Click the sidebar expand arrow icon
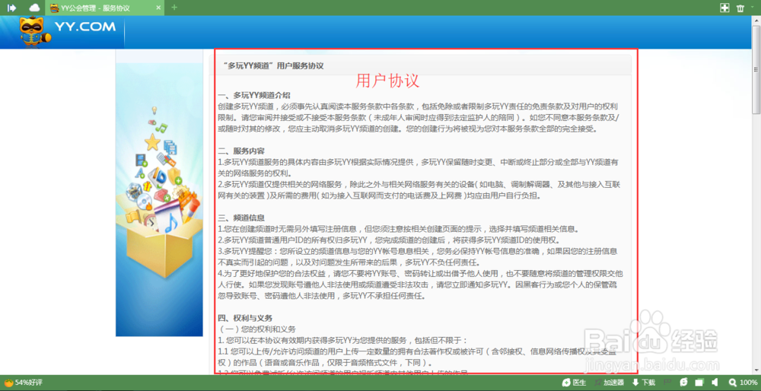761x391 pixels. click(11, 8)
